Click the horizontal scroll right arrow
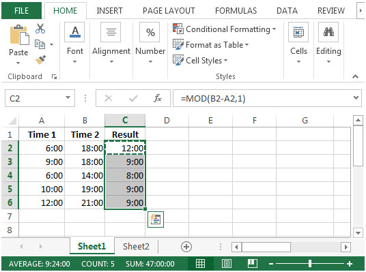Image resolution: width=366 pixels, height=272 pixels. [x=346, y=247]
